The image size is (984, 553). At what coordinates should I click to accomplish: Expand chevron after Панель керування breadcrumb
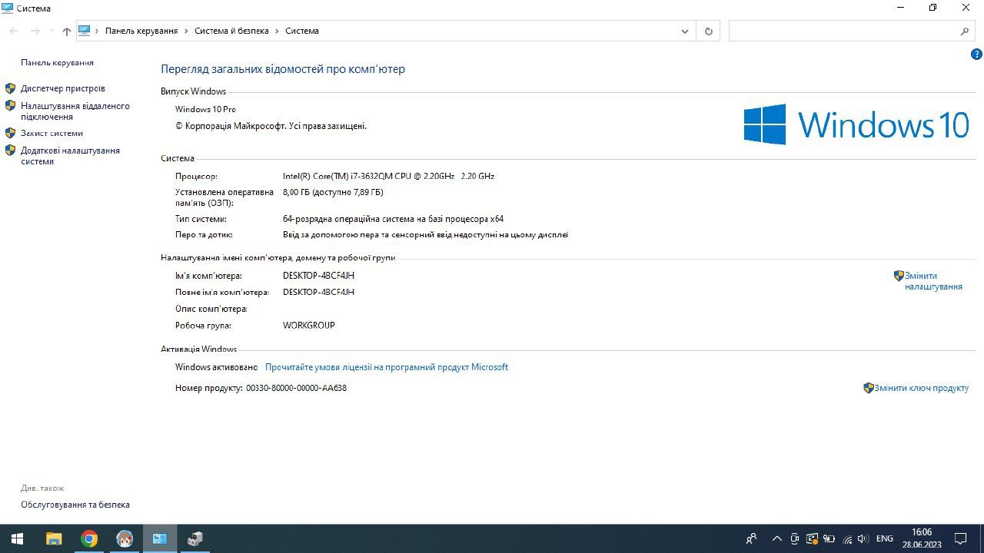186,31
